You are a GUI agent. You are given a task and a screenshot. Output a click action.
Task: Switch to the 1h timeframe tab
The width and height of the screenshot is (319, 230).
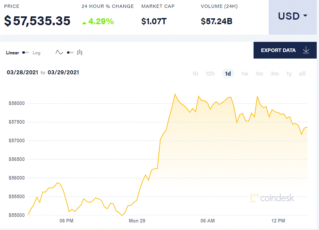pos(195,74)
